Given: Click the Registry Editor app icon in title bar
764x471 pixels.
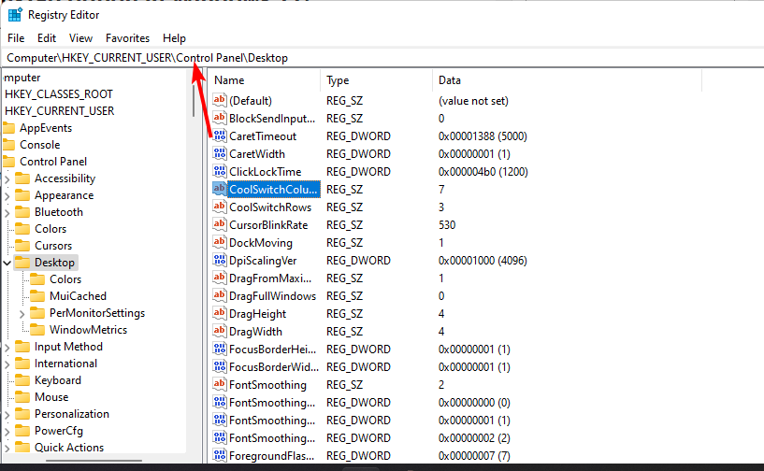Looking at the screenshot, I should tap(15, 15).
